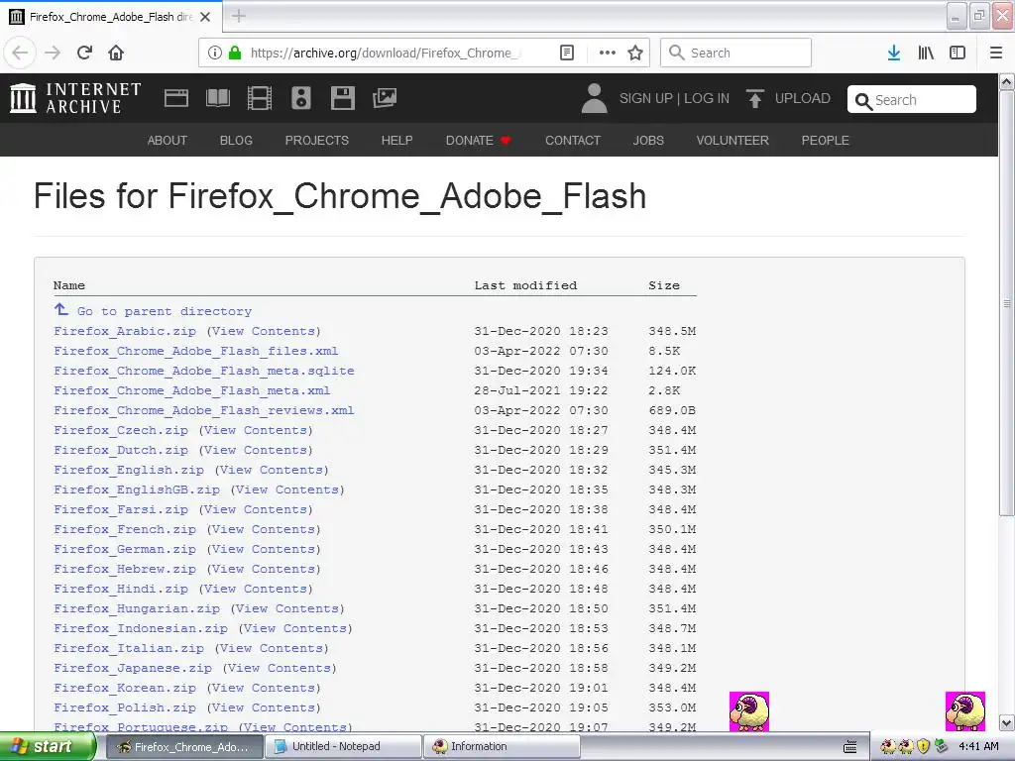Click the Firefox_Chrome_Ado... taskbar button
Viewport: 1015px width, 761px height.
[183, 746]
